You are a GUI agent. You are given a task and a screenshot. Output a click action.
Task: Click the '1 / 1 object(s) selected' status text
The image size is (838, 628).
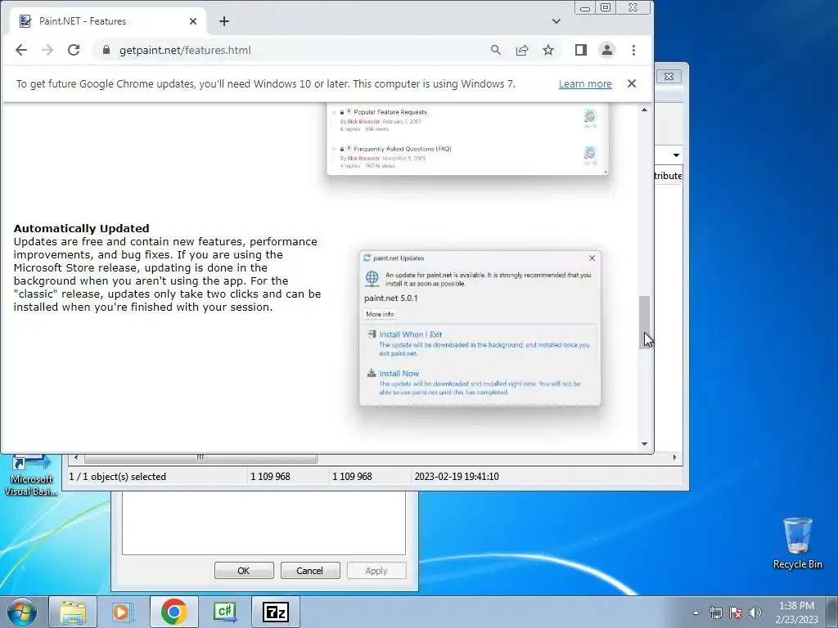point(118,477)
